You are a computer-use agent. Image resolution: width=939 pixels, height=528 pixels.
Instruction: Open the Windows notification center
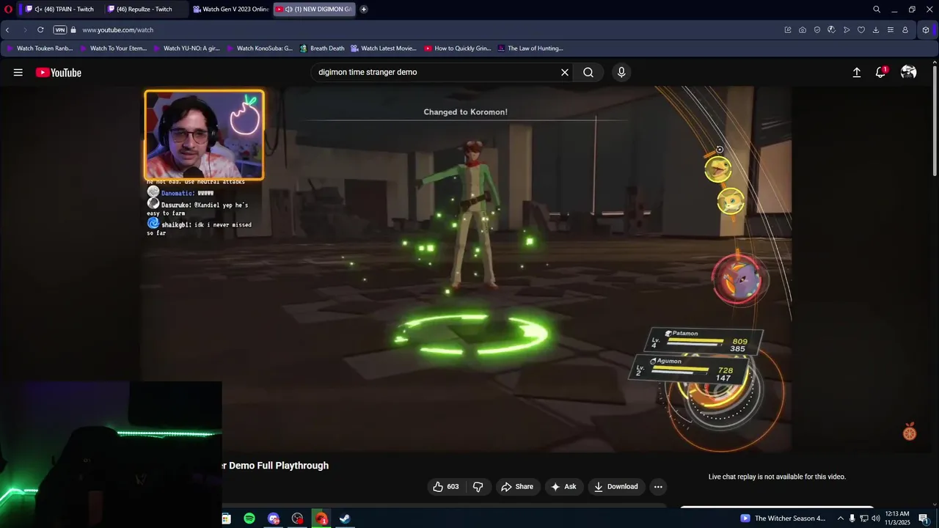pos(924,518)
